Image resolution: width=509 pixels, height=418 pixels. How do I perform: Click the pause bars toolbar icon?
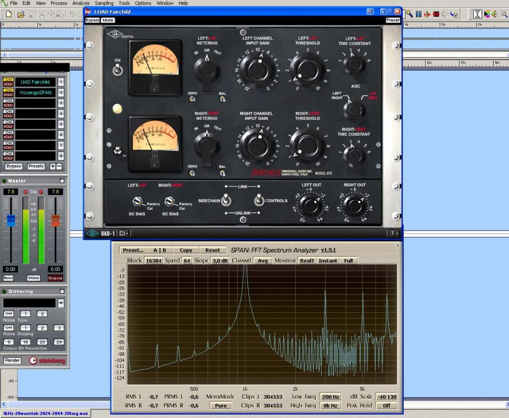tap(419, 14)
